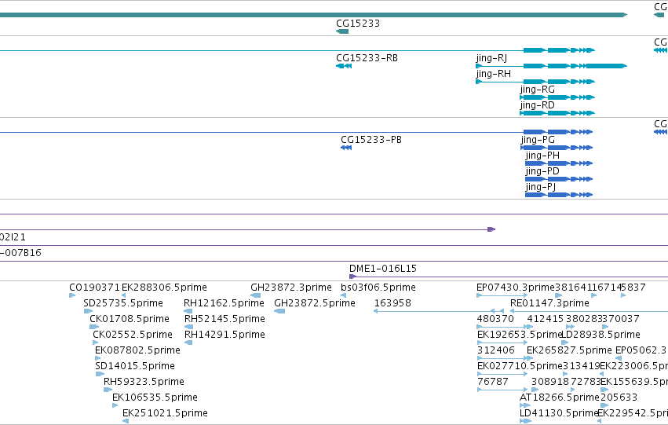This screenshot has height=425, width=668.
Task: Click the feature labeled 205633
Action: coord(619,398)
